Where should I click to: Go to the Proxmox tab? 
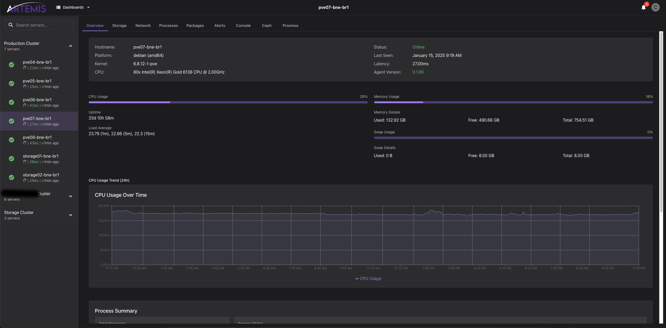tap(290, 26)
